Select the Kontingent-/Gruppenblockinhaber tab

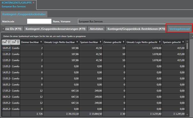click(x=24, y=14)
